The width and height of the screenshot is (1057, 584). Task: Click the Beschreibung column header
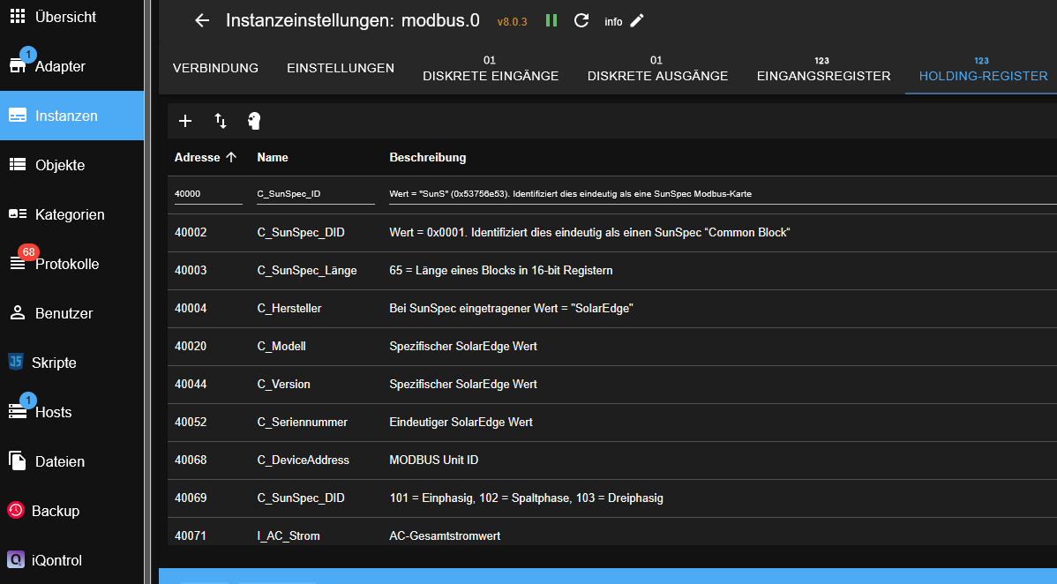(x=427, y=157)
